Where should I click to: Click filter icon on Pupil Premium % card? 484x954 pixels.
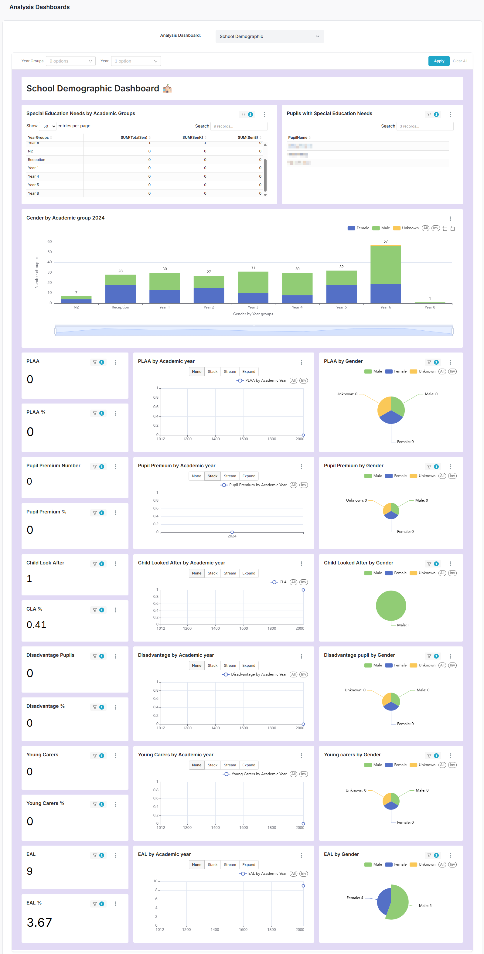tap(95, 513)
